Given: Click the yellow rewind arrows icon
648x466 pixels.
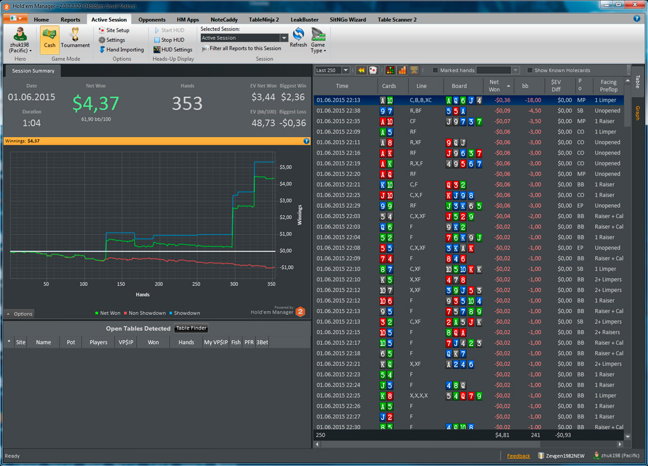Looking at the screenshot, I should (x=361, y=70).
